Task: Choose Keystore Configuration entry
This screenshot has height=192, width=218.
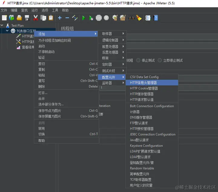Action: 152,146
